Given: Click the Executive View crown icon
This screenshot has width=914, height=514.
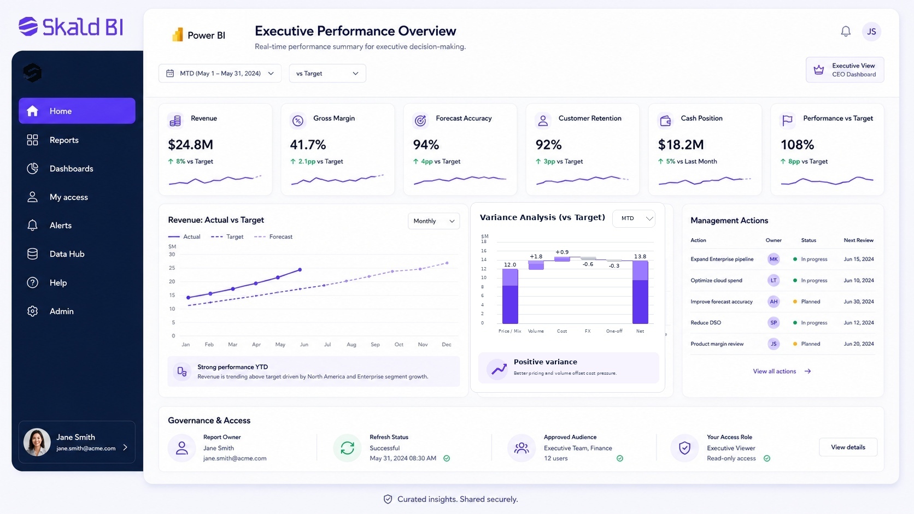Looking at the screenshot, I should point(819,70).
